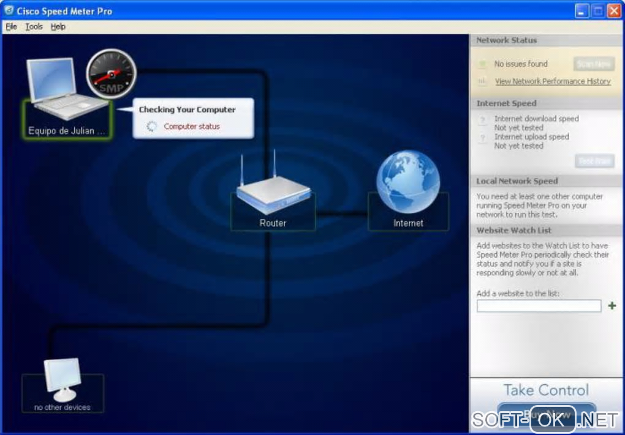Click the Internet label under the globe
625x435 pixels.
tap(409, 223)
